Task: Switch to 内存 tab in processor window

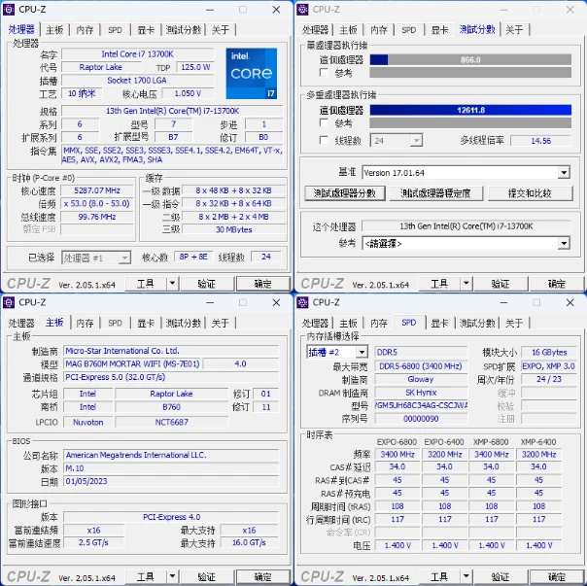Action: pyautogui.click(x=85, y=30)
